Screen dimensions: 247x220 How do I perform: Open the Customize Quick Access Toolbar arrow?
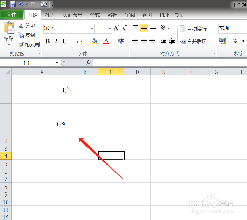(53, 5)
